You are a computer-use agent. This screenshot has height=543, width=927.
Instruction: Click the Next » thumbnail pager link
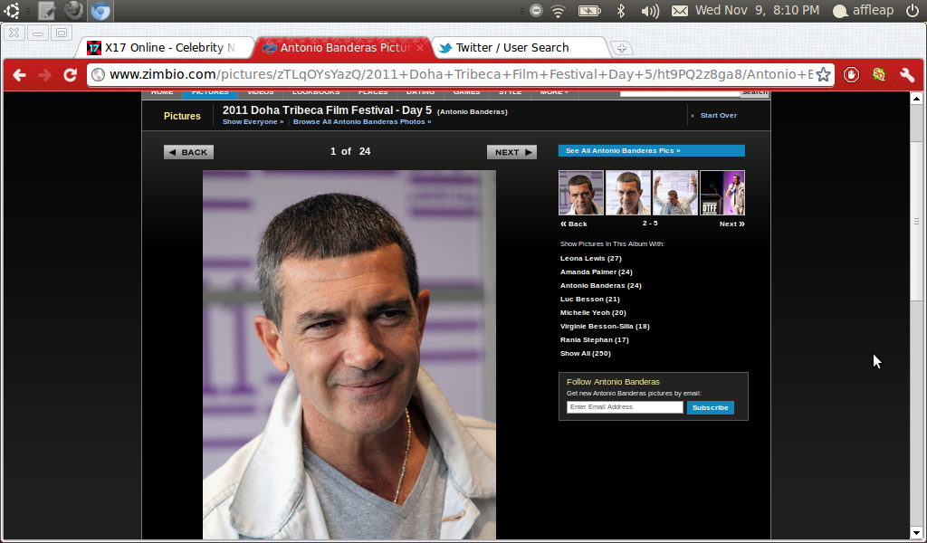point(731,224)
